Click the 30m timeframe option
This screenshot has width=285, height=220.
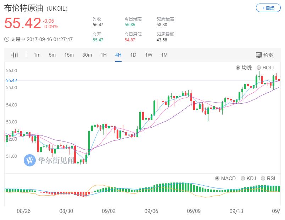[87, 55]
